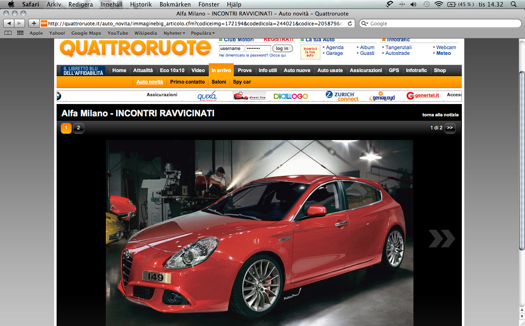Viewport: 525px width, 326px height.
Task: Click the Safari back arrow button
Action: tap(9, 23)
